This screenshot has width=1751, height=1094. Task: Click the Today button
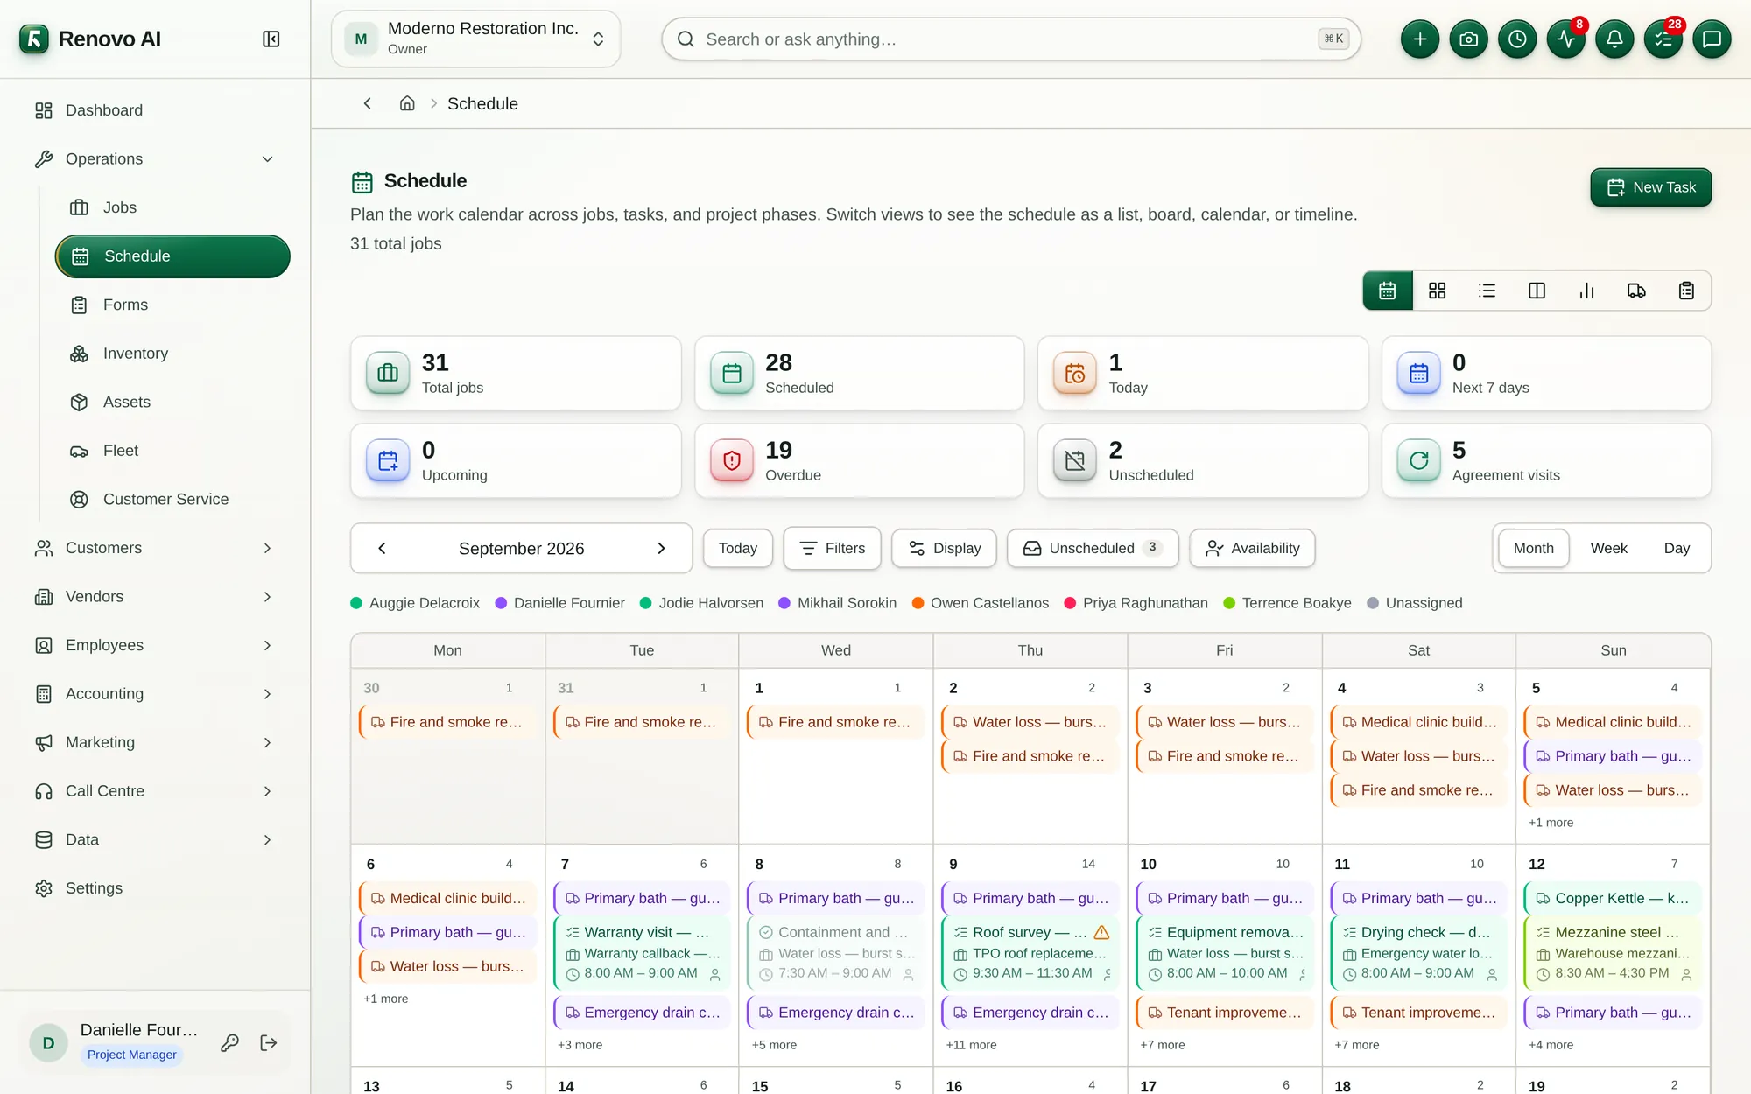tap(737, 548)
